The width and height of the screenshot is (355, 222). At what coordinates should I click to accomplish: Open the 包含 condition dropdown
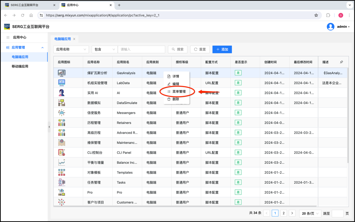click(104, 49)
